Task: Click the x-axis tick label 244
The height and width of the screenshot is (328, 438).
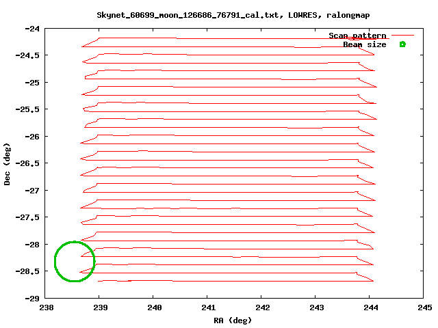Action: pos(371,307)
